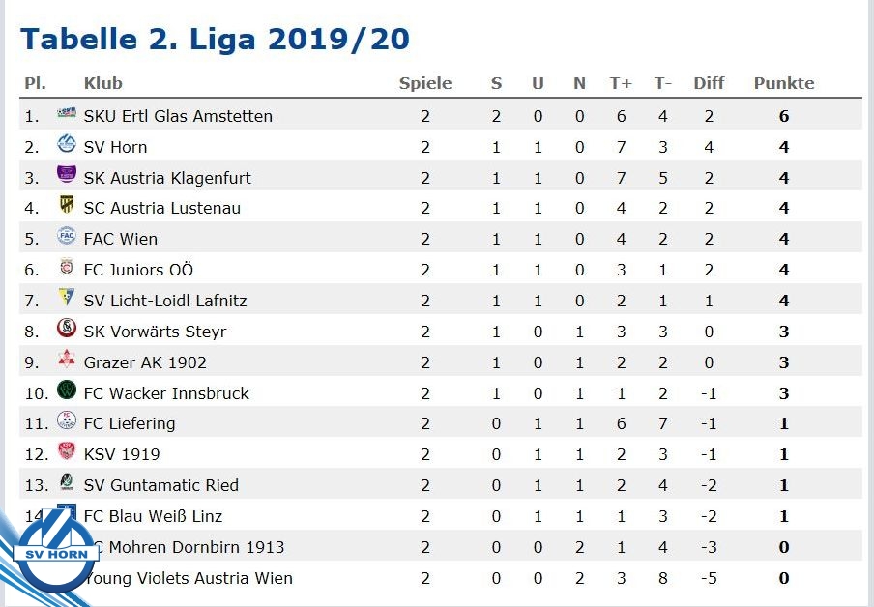The height and width of the screenshot is (607, 874).
Task: Click the SV Guntamatic Ried team name
Action: point(161,485)
